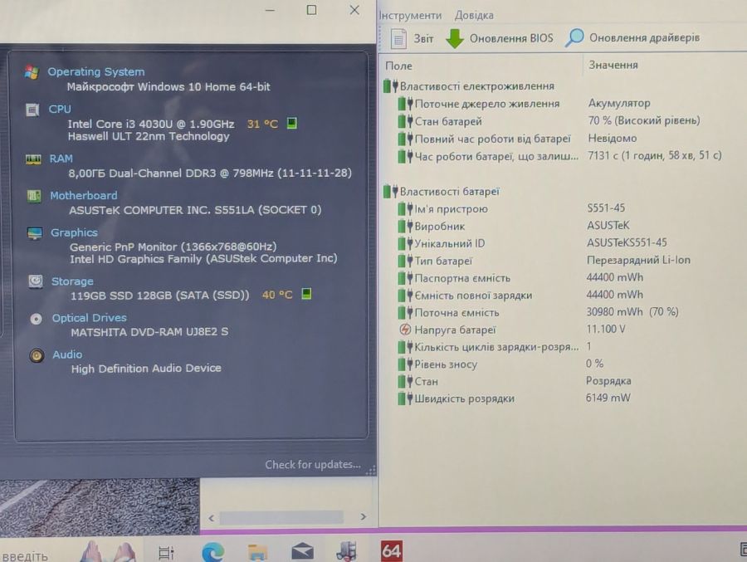Select the Властивості батареї group row

coord(442,192)
